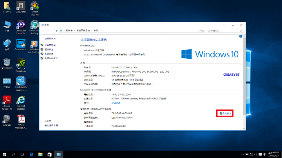282x158 pixels.
Task: Open Smart USB Backup shortcut
Action: click(34, 27)
